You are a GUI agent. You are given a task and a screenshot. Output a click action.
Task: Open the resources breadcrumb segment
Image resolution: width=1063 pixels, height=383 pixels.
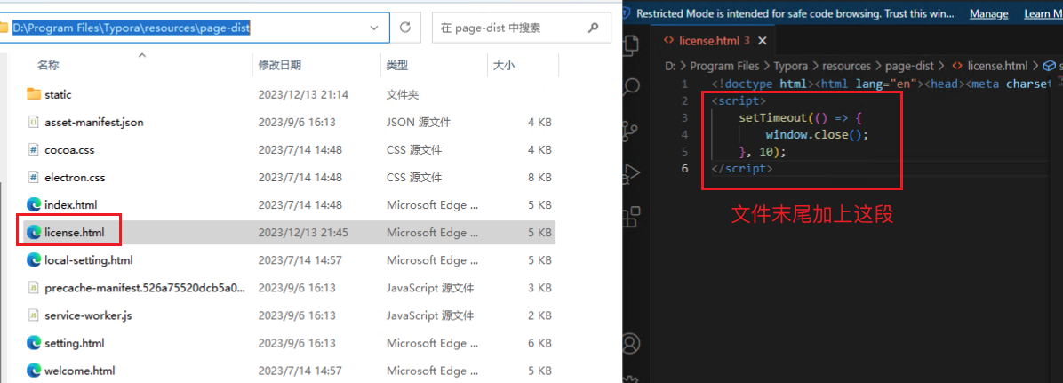pyautogui.click(x=846, y=66)
